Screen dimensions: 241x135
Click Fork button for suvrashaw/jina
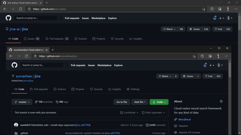209,76
